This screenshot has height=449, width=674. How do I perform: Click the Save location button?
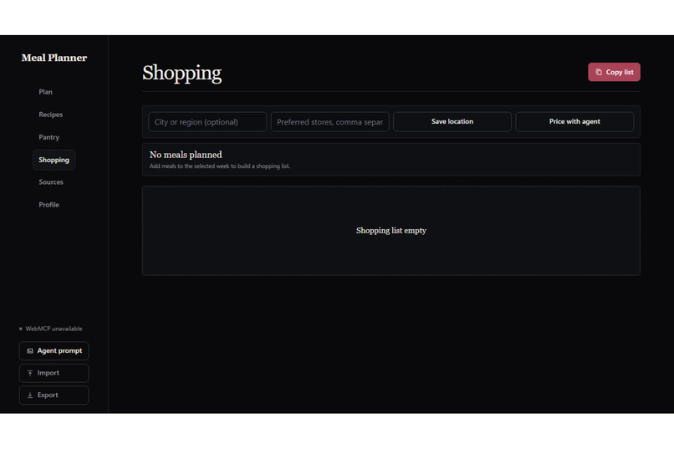452,121
